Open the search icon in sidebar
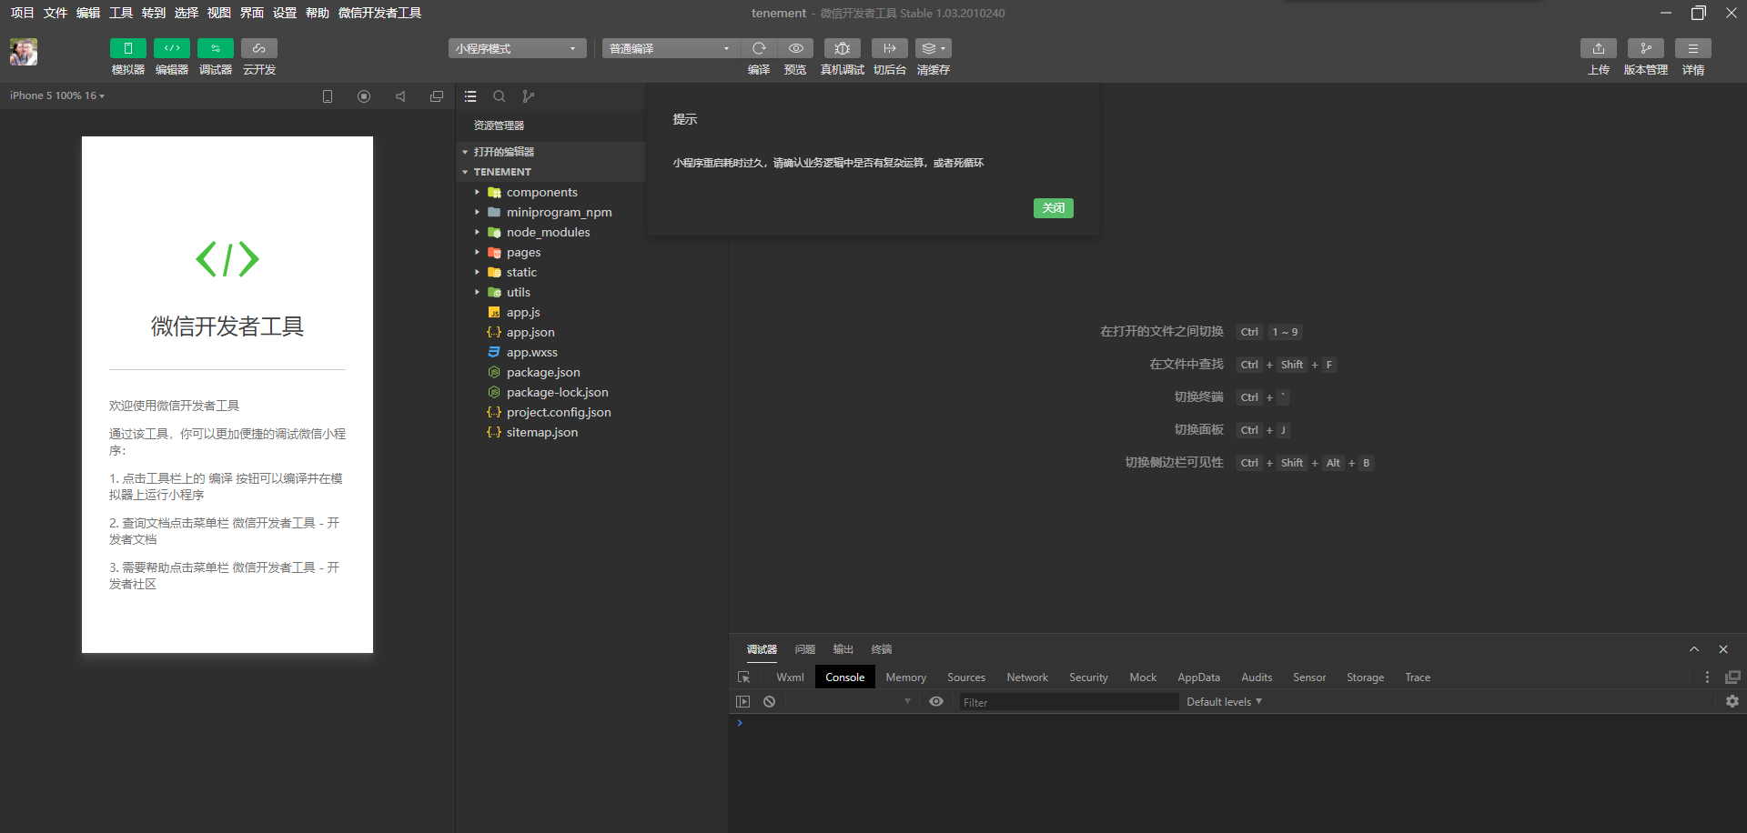This screenshot has height=833, width=1747. [500, 96]
